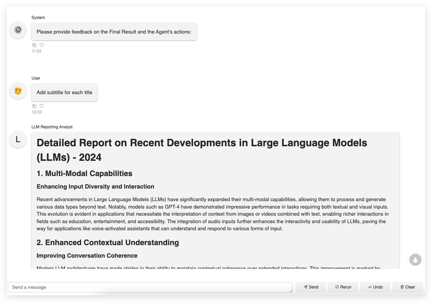Click the scroll-to-bottom arrow icon
Viewport: 432px width, 302px height.
point(415,260)
